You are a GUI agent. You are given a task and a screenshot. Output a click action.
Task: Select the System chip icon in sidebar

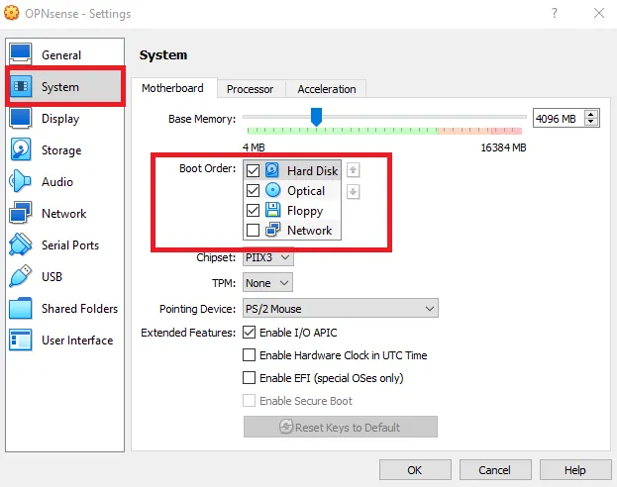pos(21,86)
